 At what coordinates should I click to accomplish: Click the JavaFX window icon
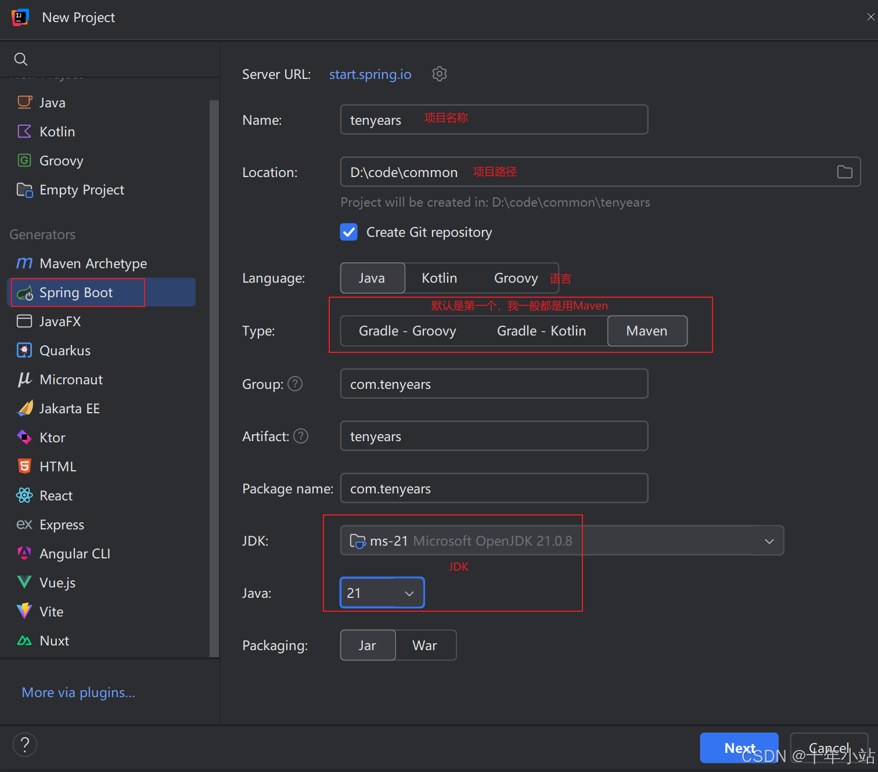[24, 321]
